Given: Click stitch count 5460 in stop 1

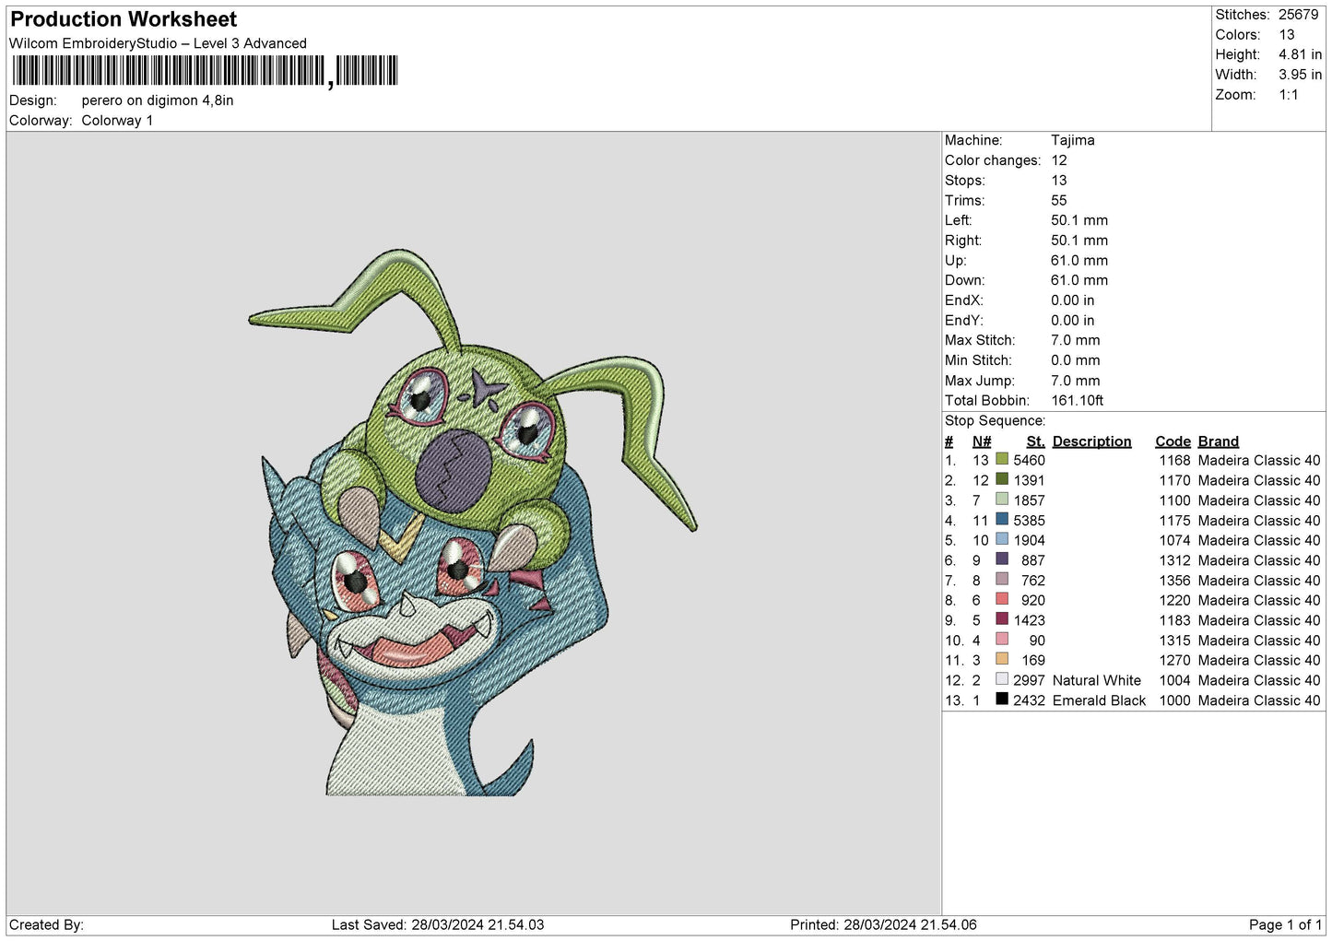Looking at the screenshot, I should [1030, 461].
